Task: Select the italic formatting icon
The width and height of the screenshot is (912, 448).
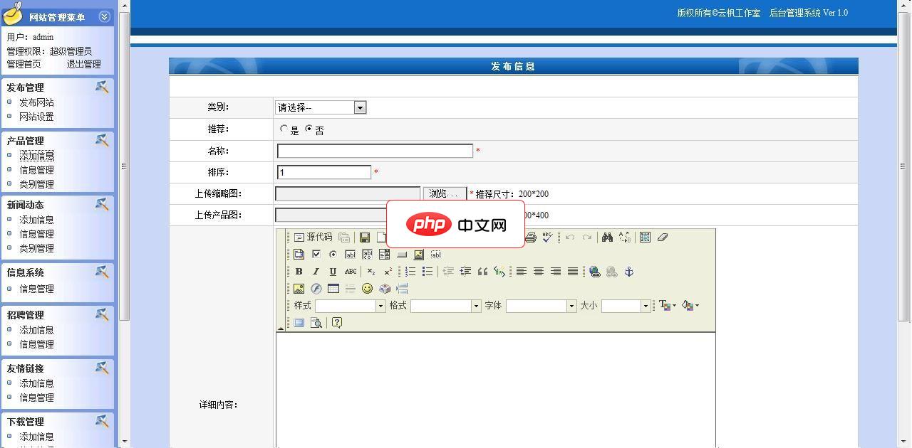Action: (316, 271)
